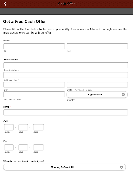Expand the best contact time dropdown
133x177 pixels.
tap(64, 167)
